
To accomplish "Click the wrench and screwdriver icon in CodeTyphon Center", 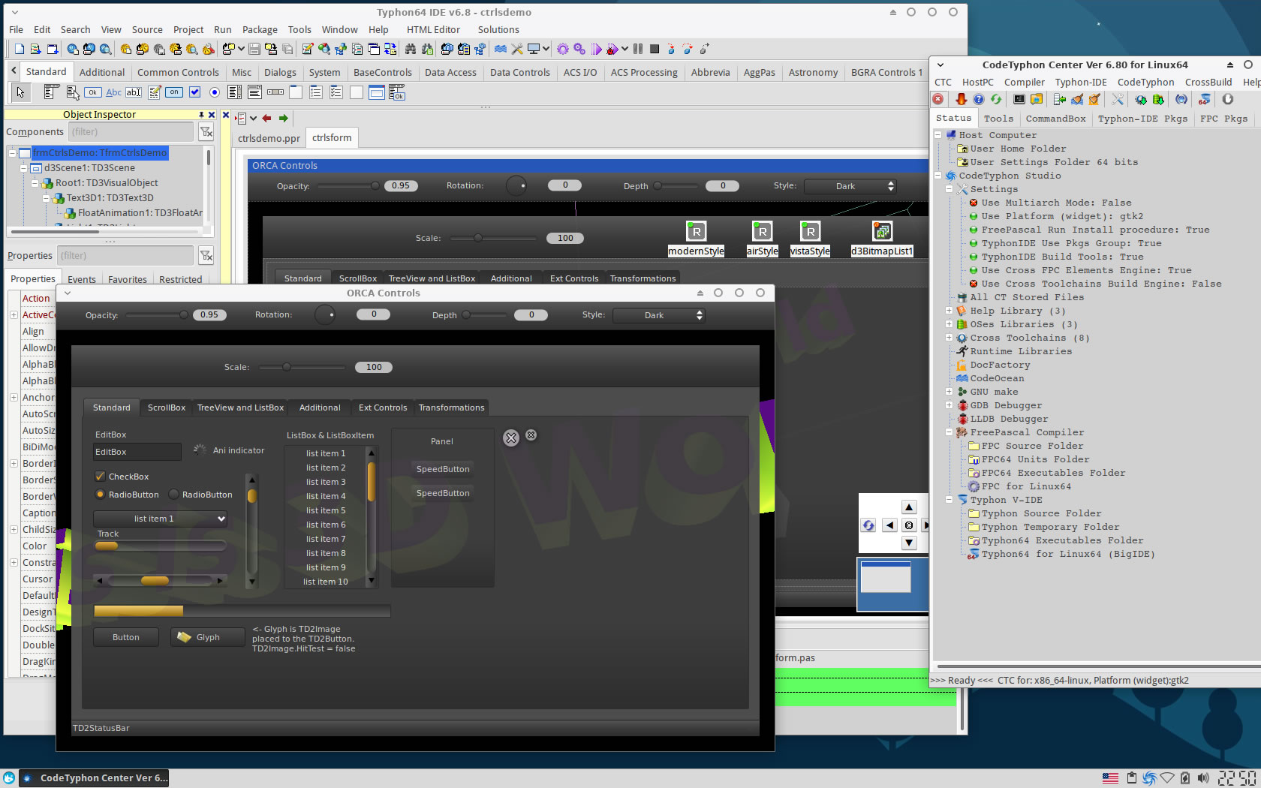I will tap(1118, 99).
